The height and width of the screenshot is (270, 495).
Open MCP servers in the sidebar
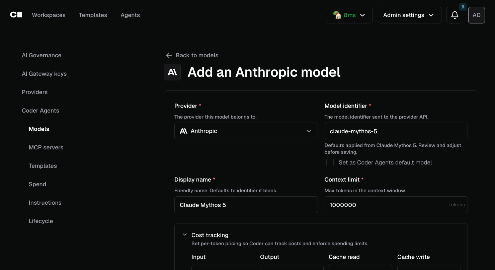click(x=46, y=147)
